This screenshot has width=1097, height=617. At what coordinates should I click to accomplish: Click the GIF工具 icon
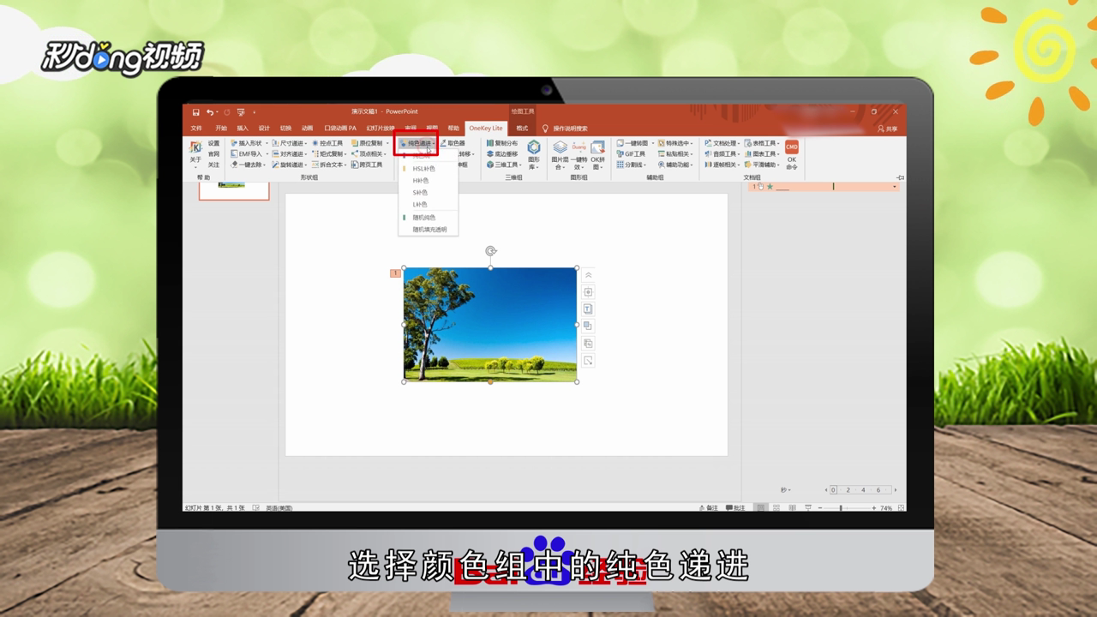[632, 153]
